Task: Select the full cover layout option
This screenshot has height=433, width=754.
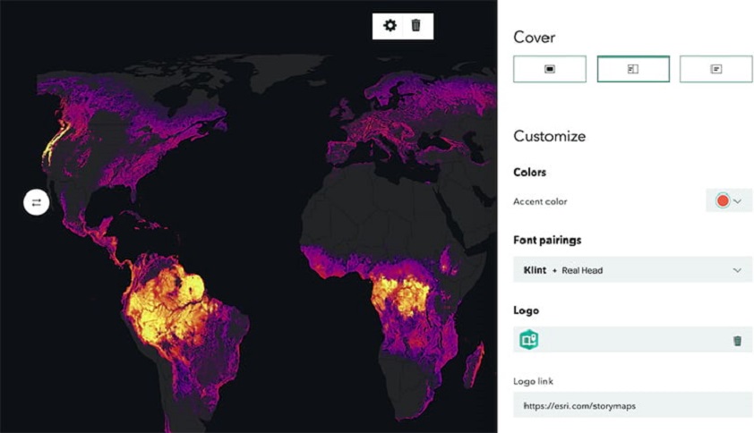Action: coord(550,69)
